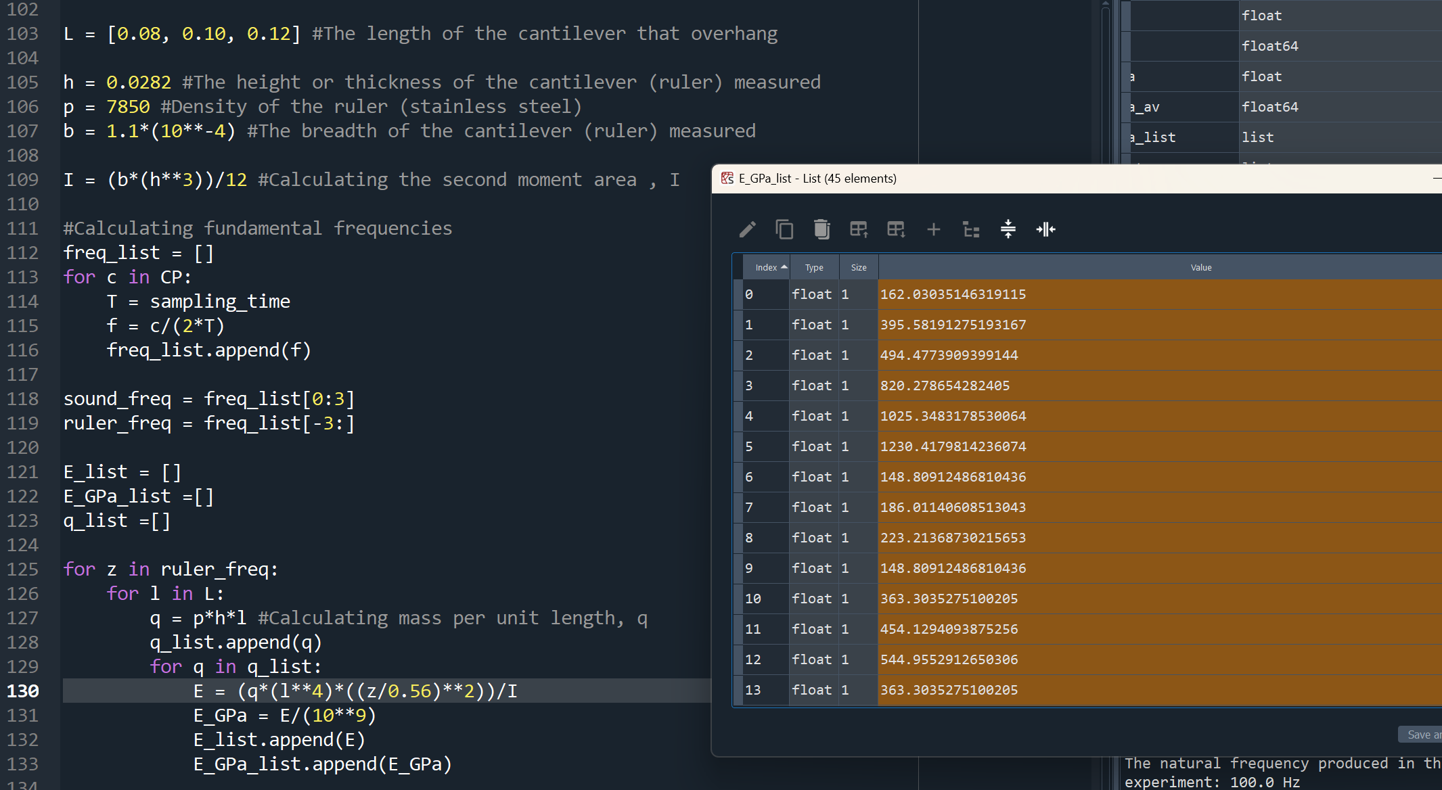Click the Copy icon in list toolbar
Image resolution: width=1442 pixels, height=790 pixels.
(x=784, y=230)
